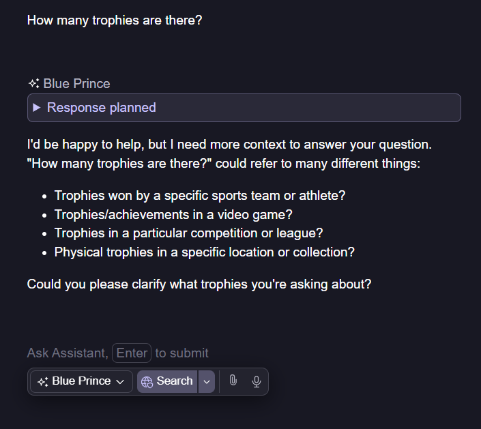This screenshot has height=429, width=481.
Task: Click the Response planned label text
Action: (102, 108)
